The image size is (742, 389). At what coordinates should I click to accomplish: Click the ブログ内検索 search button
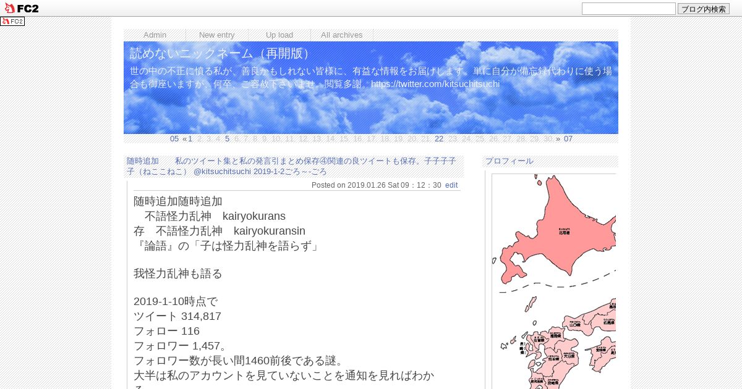point(704,9)
